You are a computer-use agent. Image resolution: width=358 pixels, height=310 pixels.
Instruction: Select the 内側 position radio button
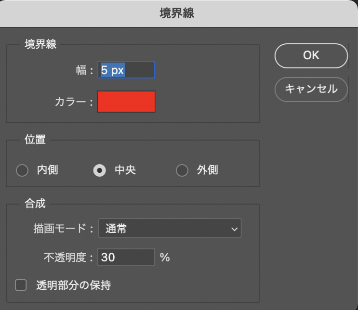point(22,170)
